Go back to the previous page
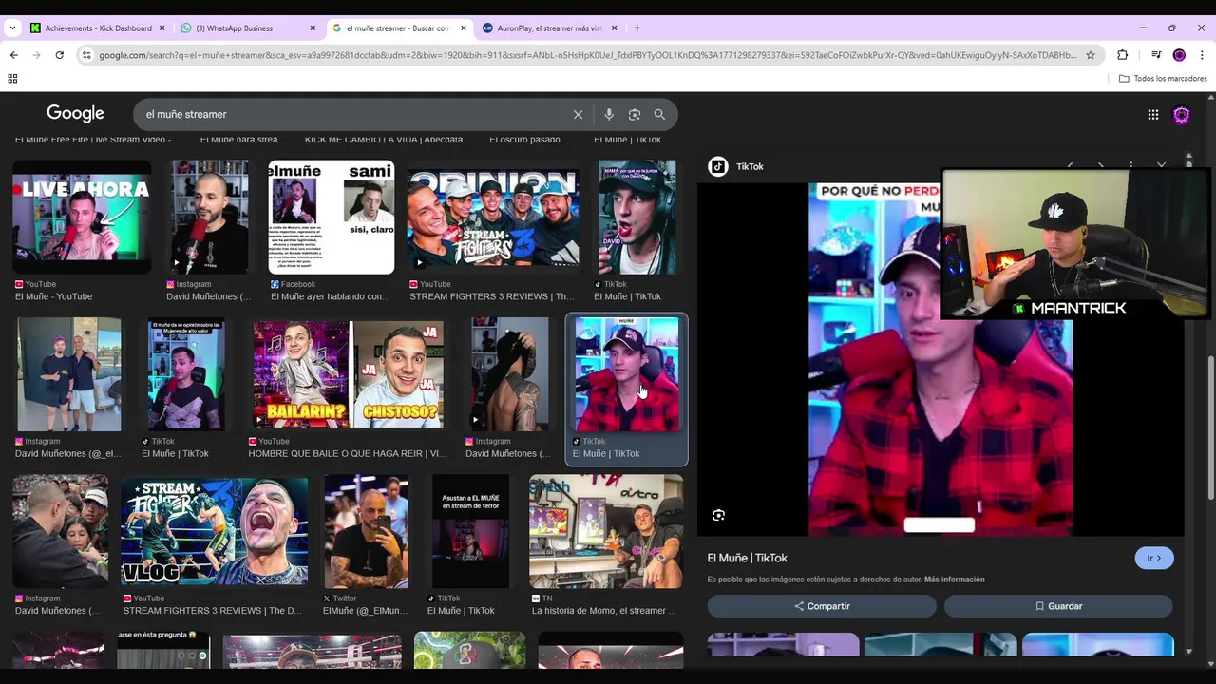1216x684 pixels. (13, 55)
